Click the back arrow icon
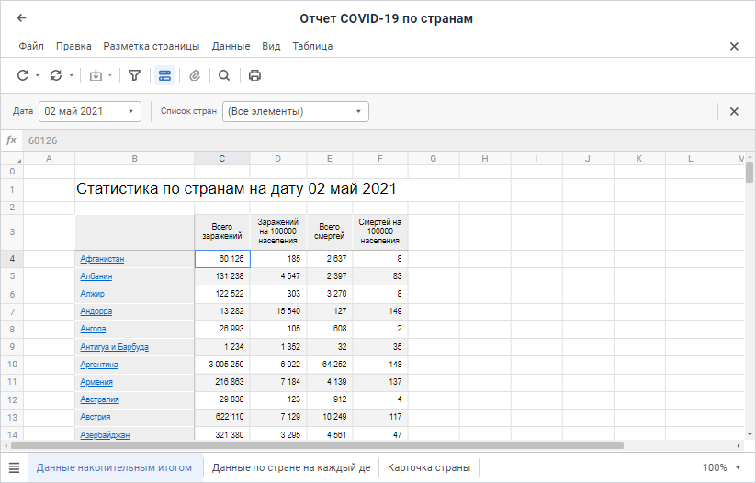The width and height of the screenshot is (756, 483). (x=22, y=18)
